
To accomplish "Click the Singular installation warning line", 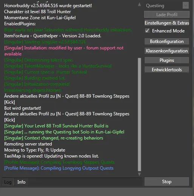I will pyautogui.click(x=64, y=51).
